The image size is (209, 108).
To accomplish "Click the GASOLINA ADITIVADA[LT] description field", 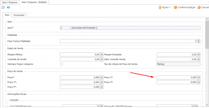I will click(136, 28).
